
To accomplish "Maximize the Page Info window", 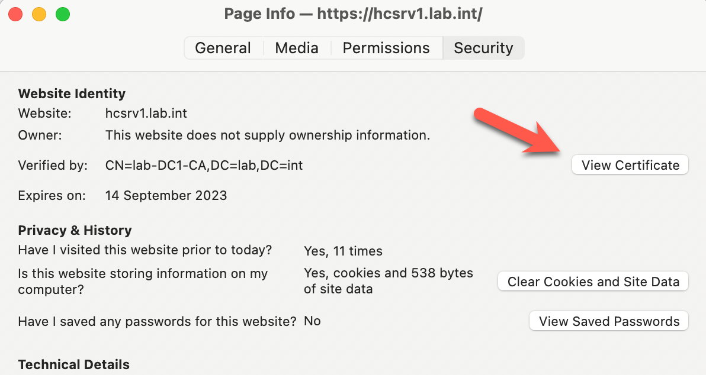I will click(63, 14).
